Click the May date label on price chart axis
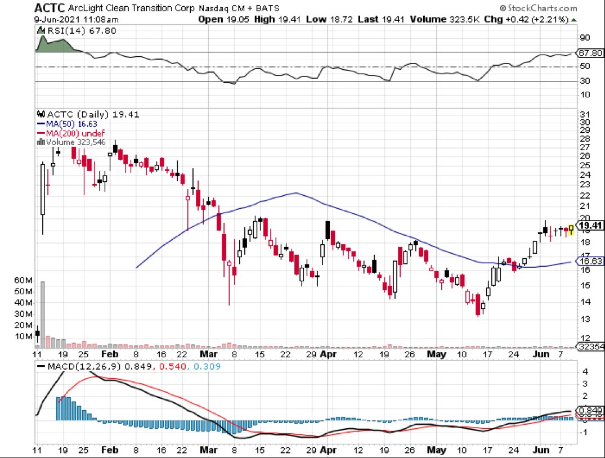Screen dimensions: 605x458 point(436,354)
